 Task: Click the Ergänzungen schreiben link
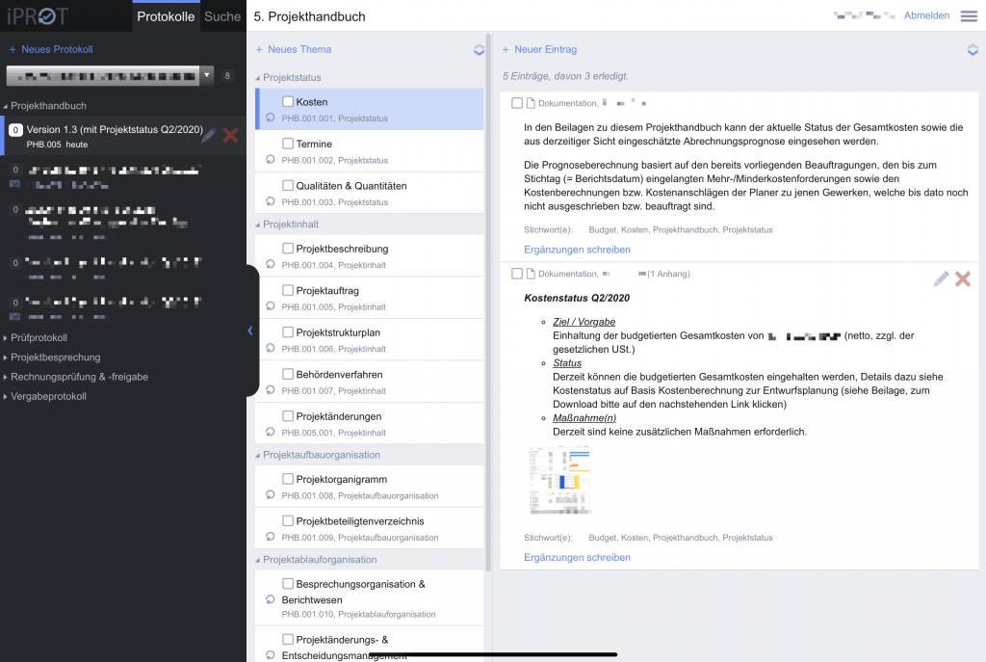pos(577,249)
